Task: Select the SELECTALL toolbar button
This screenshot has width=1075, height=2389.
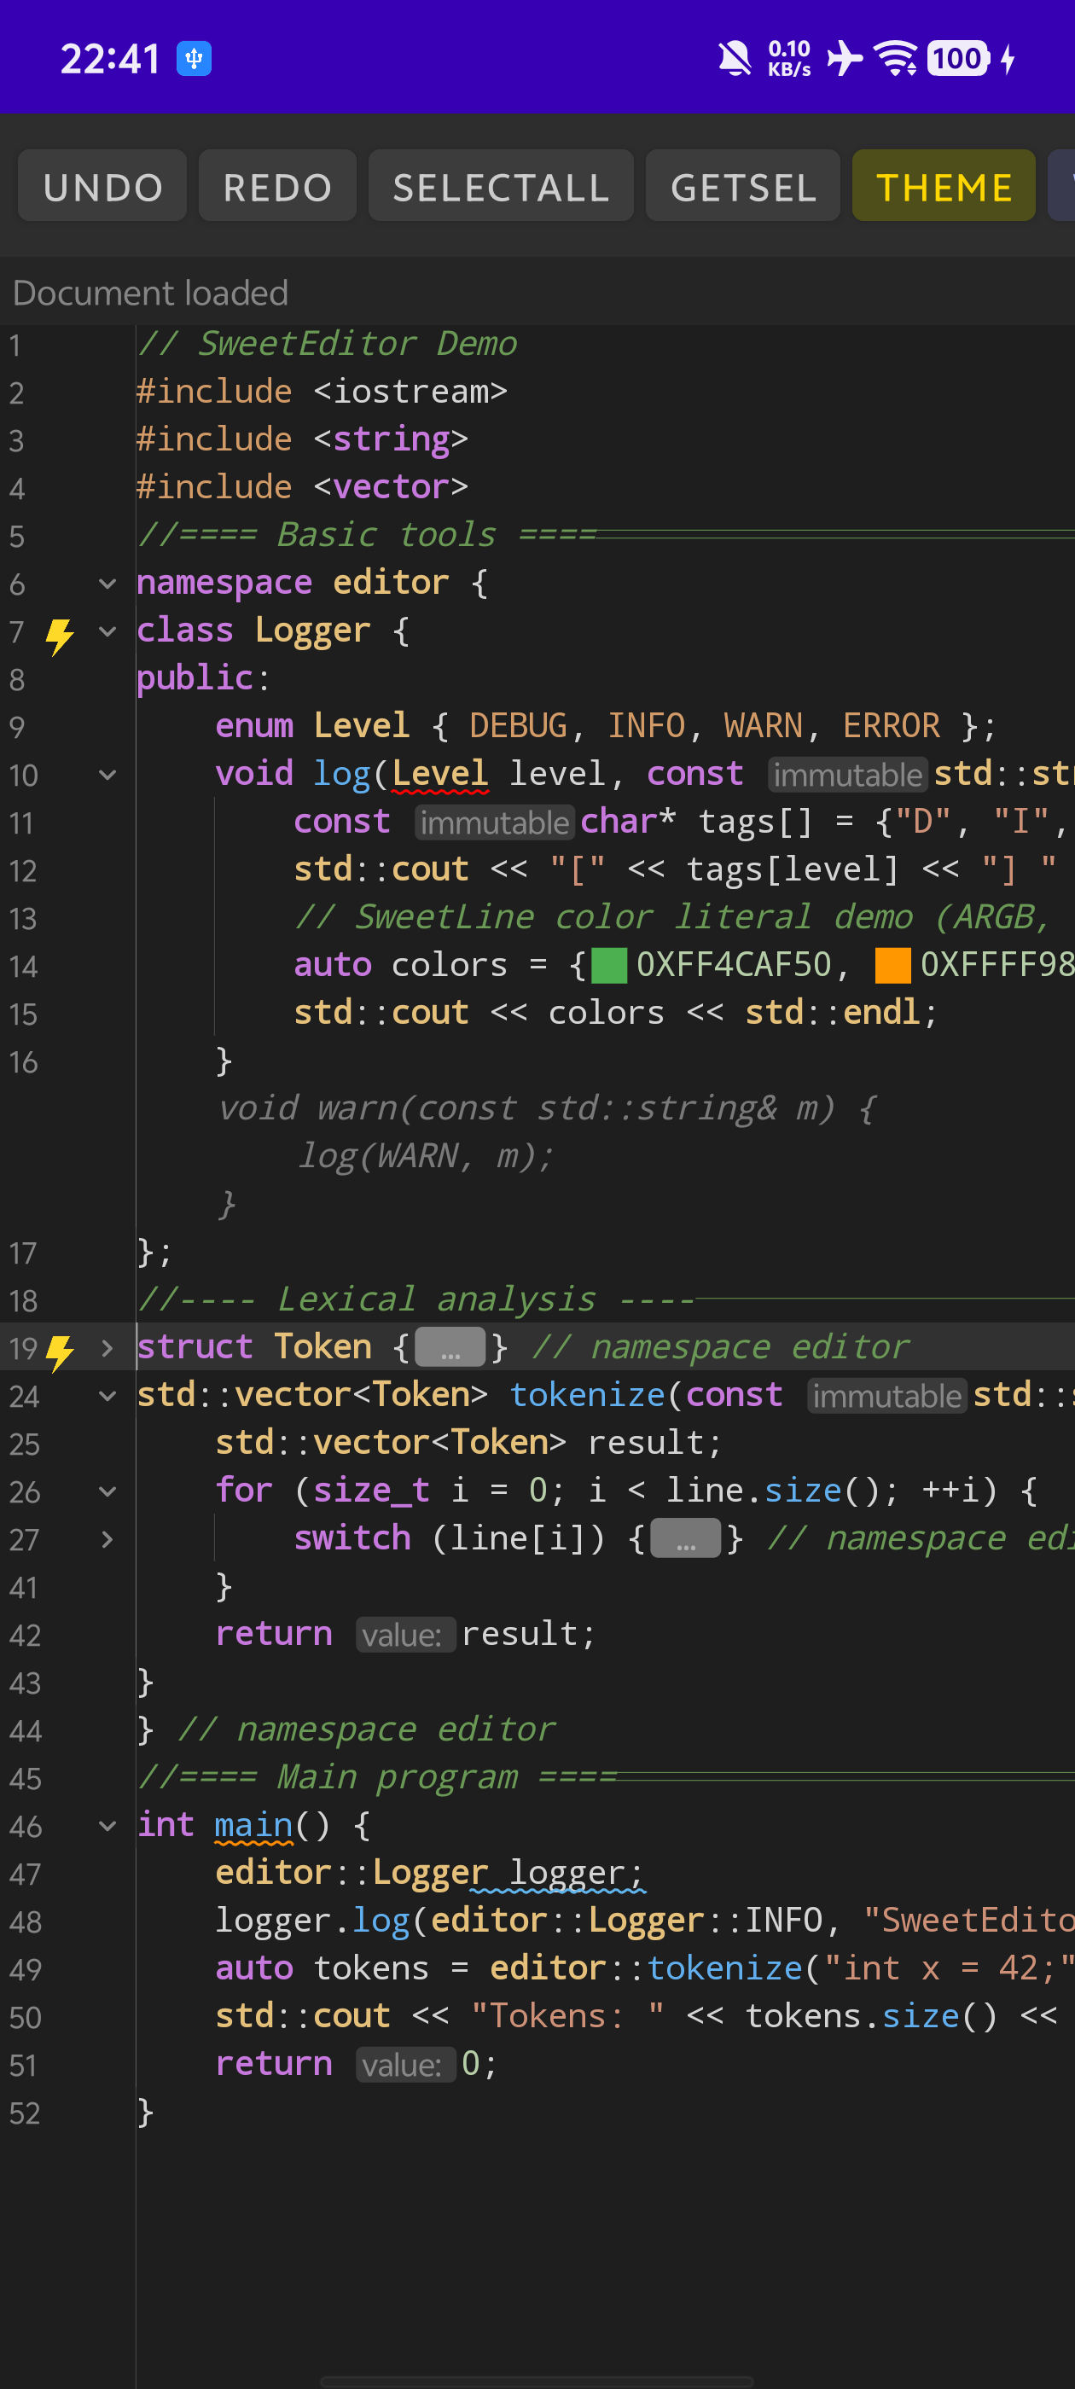Action: [x=501, y=186]
